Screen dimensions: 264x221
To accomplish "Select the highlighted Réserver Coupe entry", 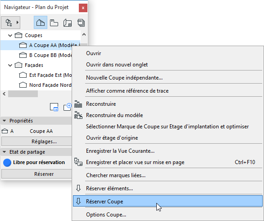I will (168, 201).
